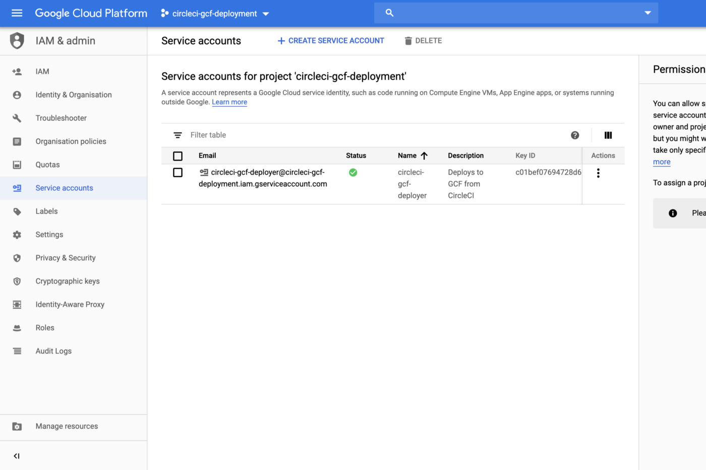Click the top search input bar
706x470 pixels.
pos(516,13)
